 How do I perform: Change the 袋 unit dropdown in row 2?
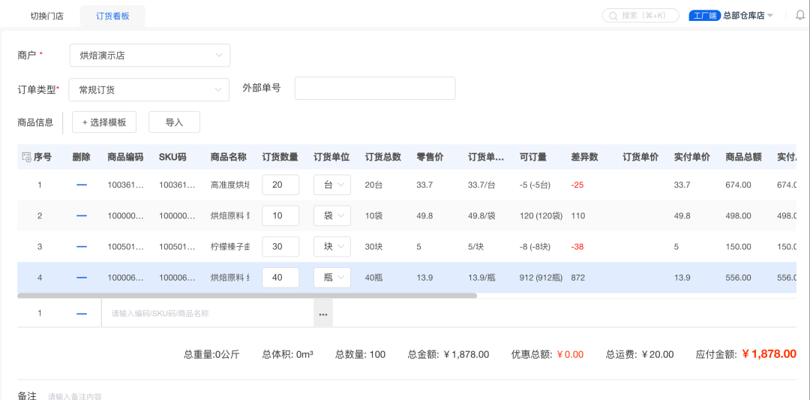pyautogui.click(x=331, y=216)
